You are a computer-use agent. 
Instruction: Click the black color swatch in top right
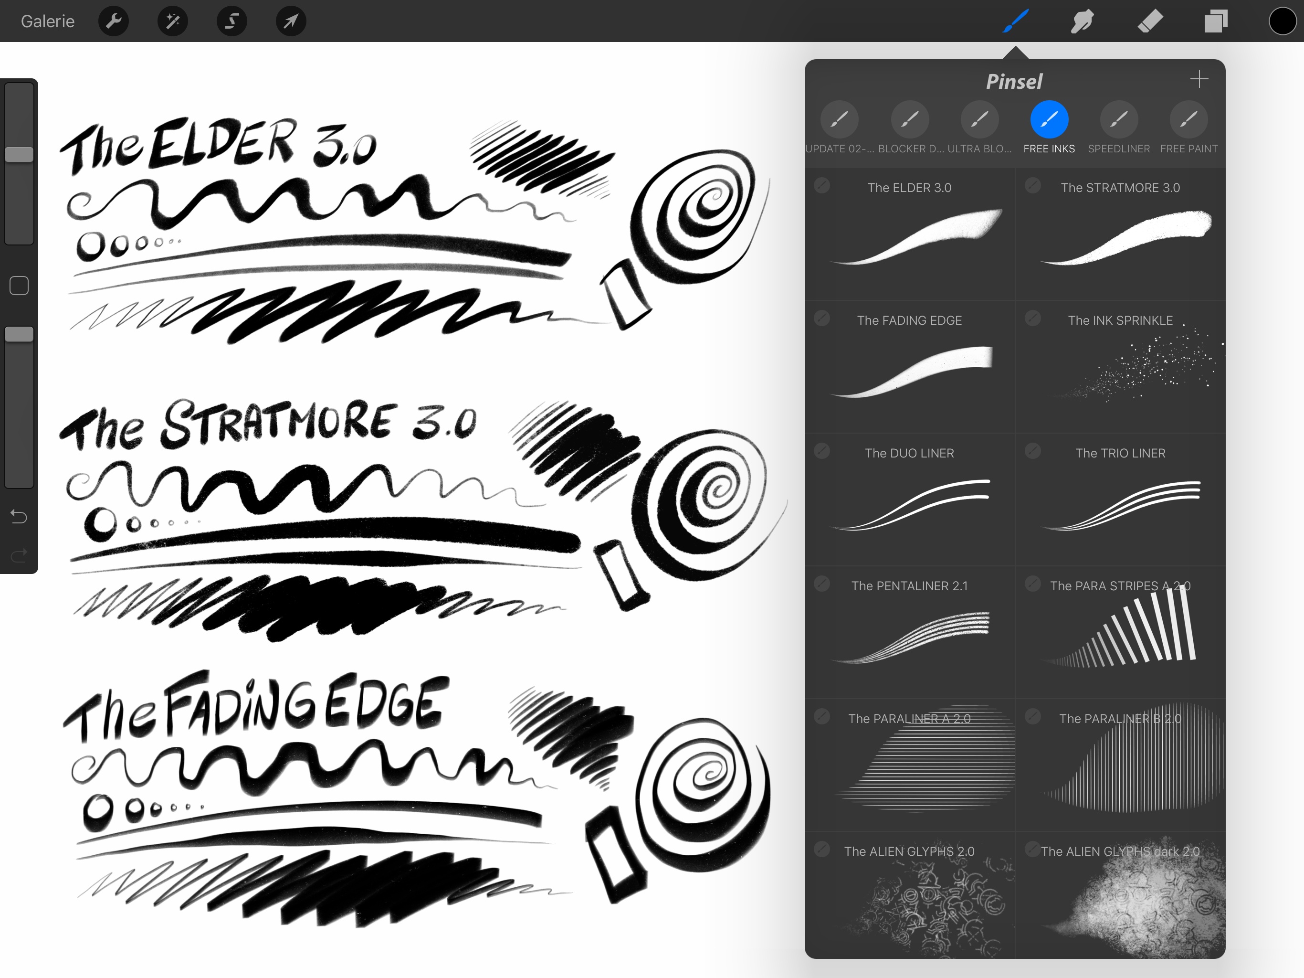pos(1283,21)
